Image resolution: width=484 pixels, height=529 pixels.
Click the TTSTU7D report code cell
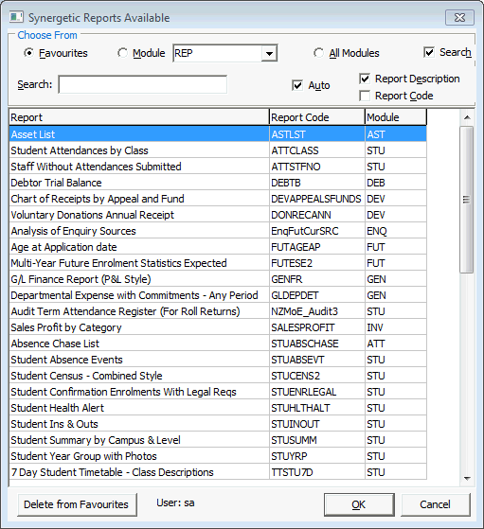point(317,472)
